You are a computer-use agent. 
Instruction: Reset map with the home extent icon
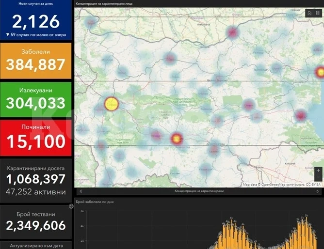pyautogui.click(x=309, y=13)
